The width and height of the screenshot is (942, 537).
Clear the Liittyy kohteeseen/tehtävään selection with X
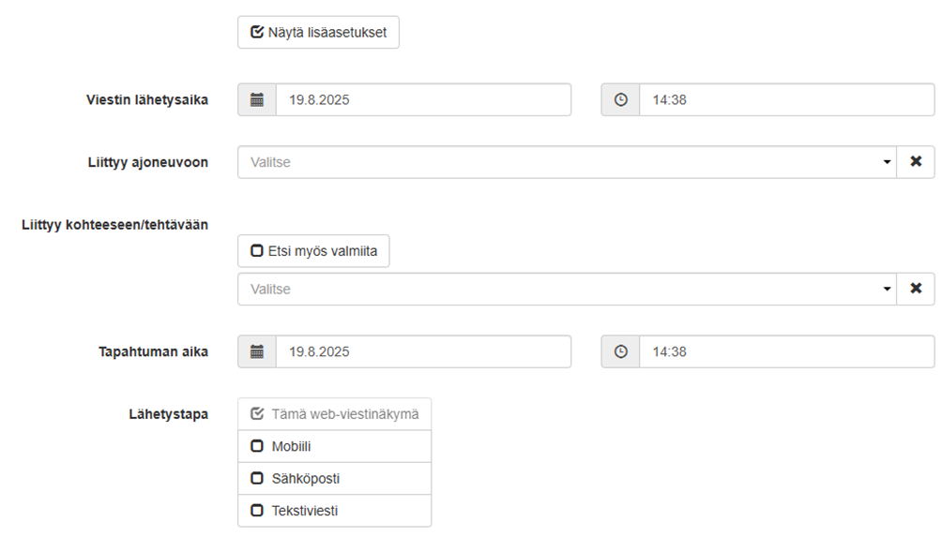coord(916,289)
